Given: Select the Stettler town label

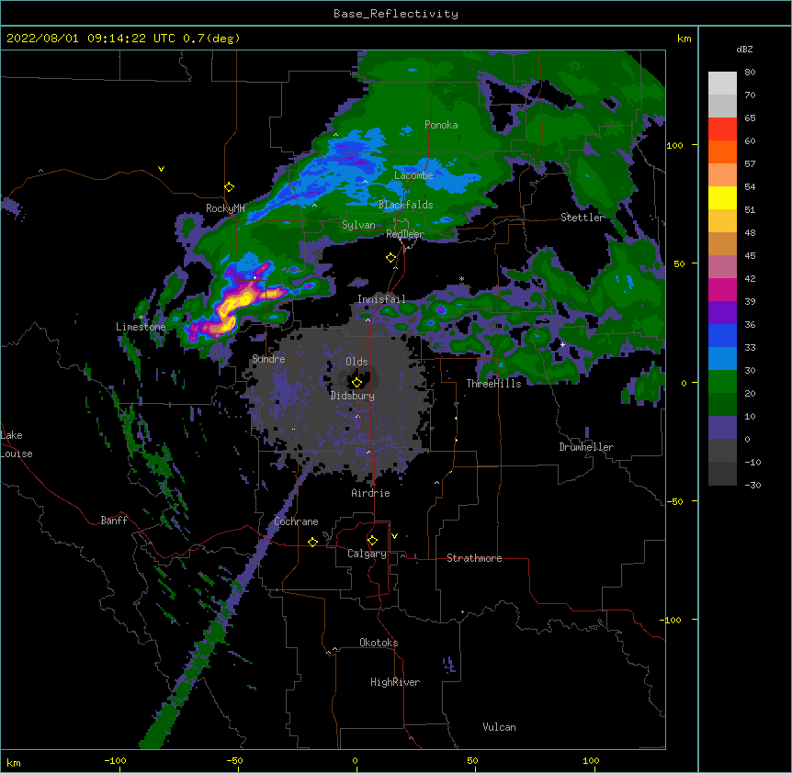Looking at the screenshot, I should (583, 218).
